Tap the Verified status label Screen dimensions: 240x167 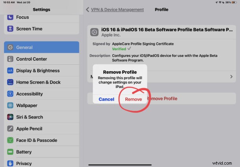pyautogui.click(x=119, y=49)
